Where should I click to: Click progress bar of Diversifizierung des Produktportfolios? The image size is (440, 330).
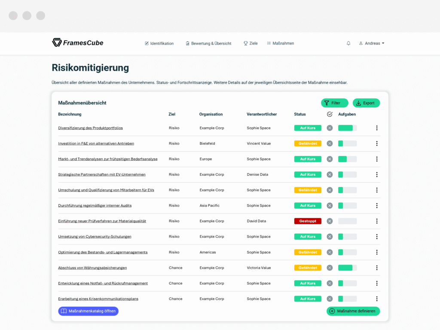(x=347, y=128)
